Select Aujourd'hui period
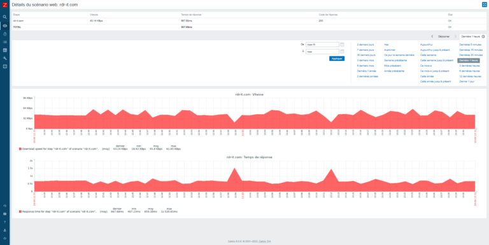Viewport: 489px width, 245px height. click(x=427, y=44)
